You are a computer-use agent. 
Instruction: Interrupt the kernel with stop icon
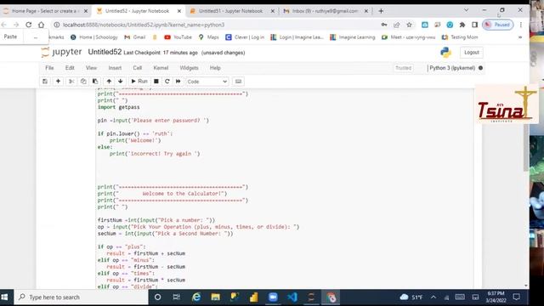tap(156, 82)
